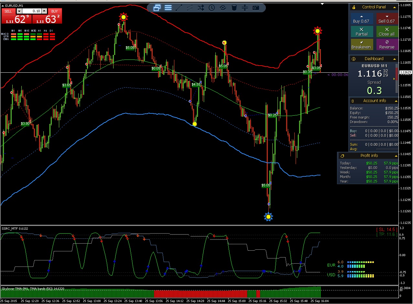The image size is (413, 304).
Task: Click the Balance $150.25 value
Action: pos(392,108)
